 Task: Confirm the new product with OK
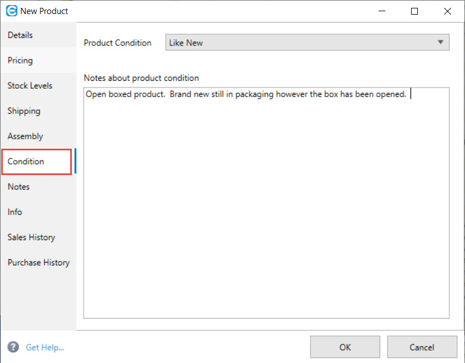pyautogui.click(x=345, y=347)
